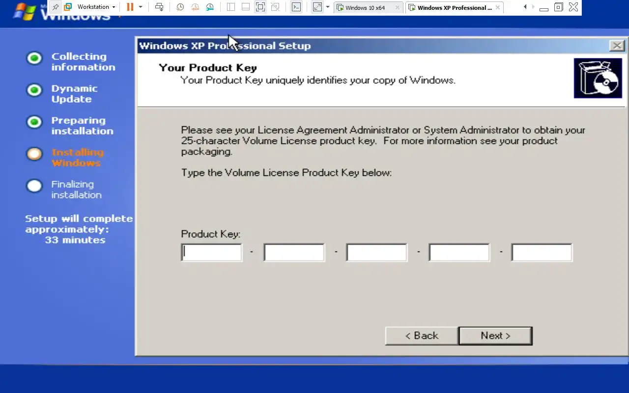Click Type the Volume License Product Key text
This screenshot has height=393, width=629.
coord(286,173)
